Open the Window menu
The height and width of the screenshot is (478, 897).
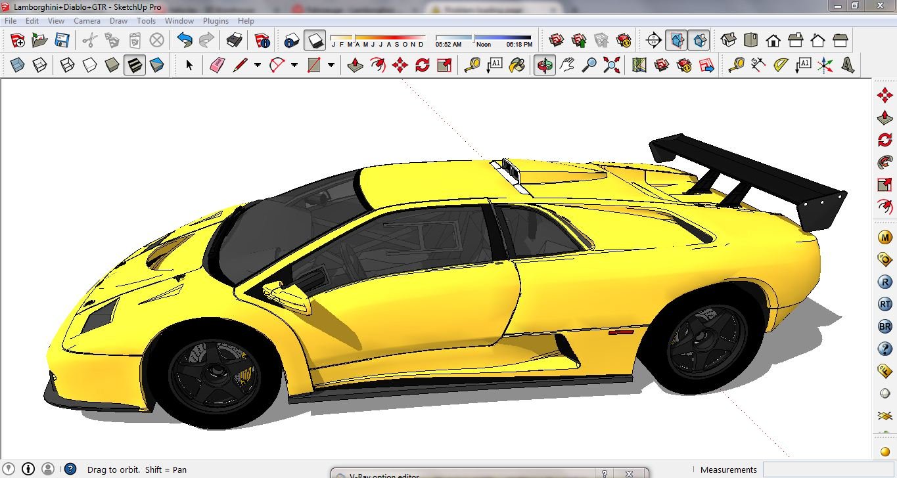(x=179, y=21)
